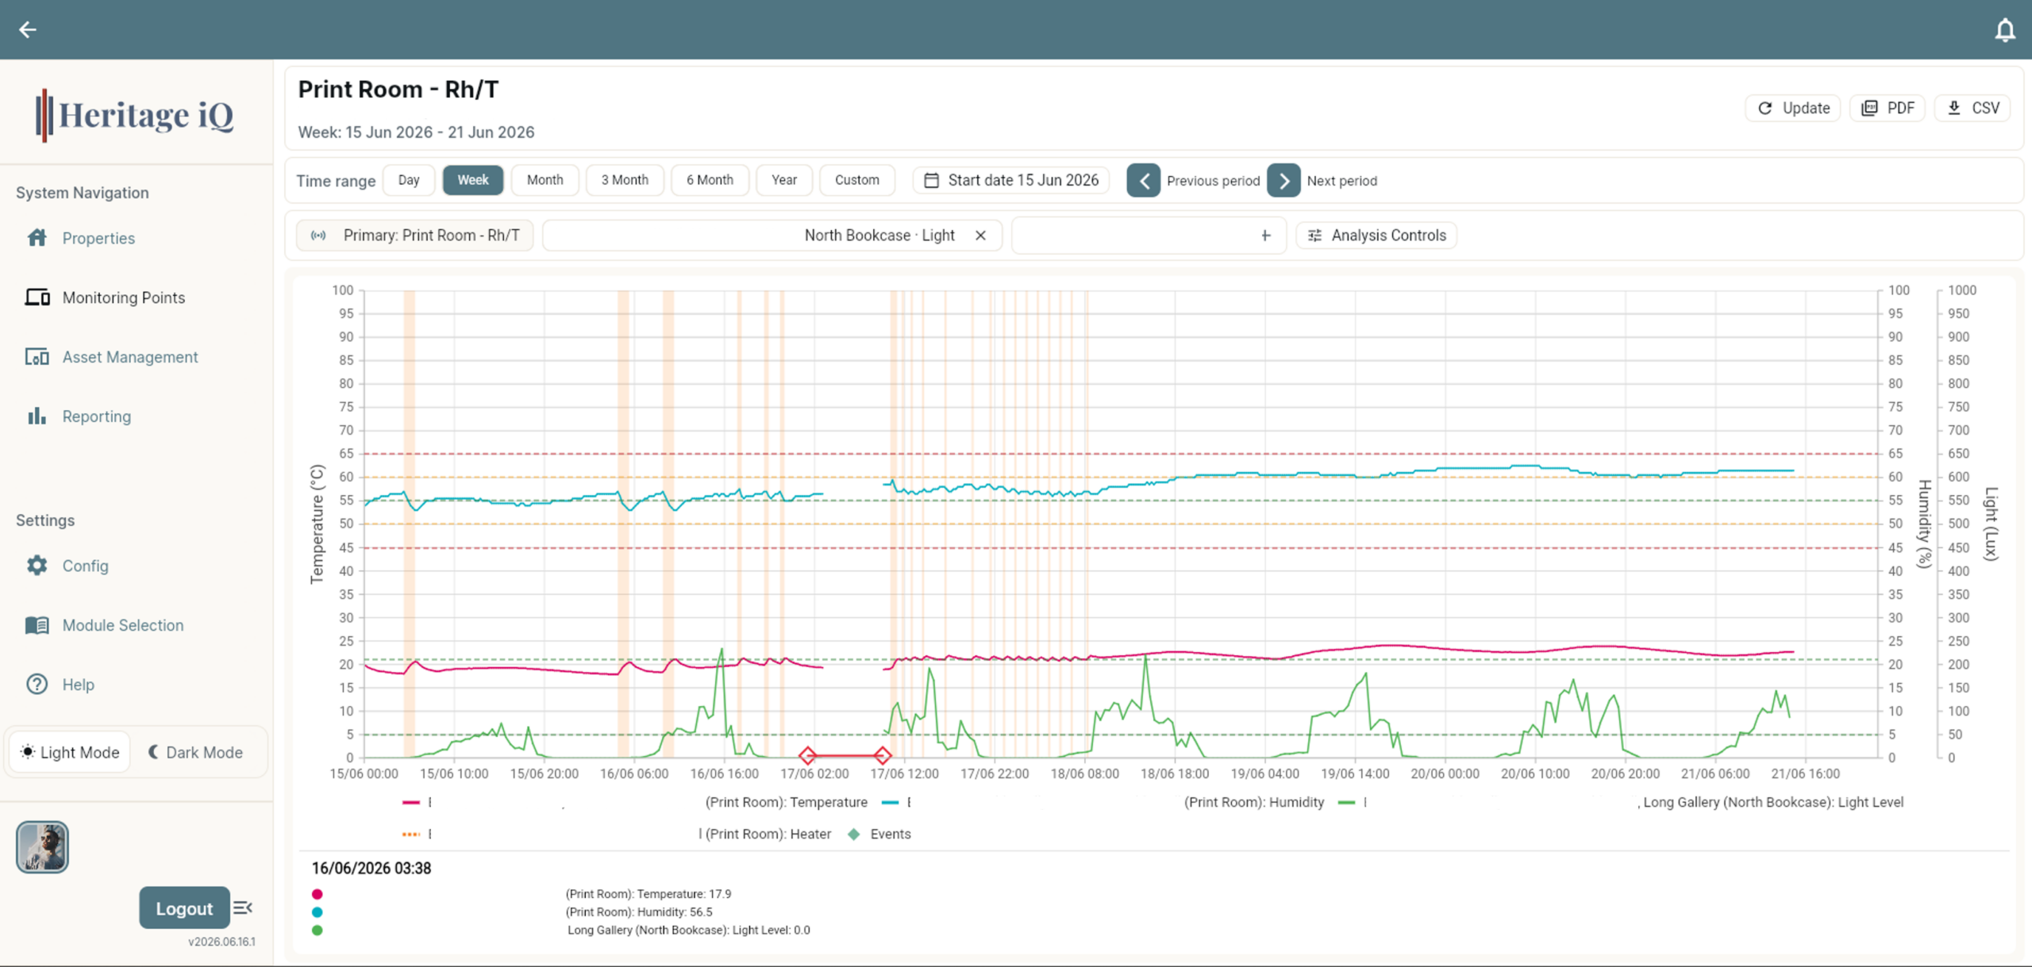This screenshot has height=967, width=2032.
Task: Go to Monitoring Points
Action: (123, 297)
